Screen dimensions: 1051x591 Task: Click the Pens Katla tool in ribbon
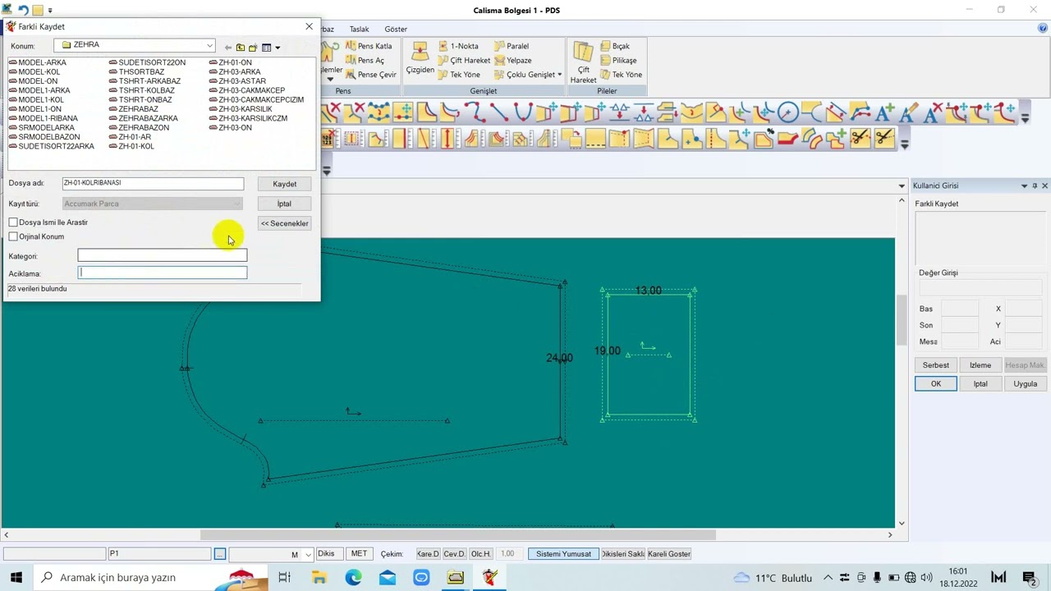click(x=369, y=46)
